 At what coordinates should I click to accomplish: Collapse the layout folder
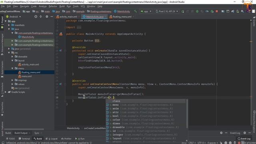[x=12, y=60]
